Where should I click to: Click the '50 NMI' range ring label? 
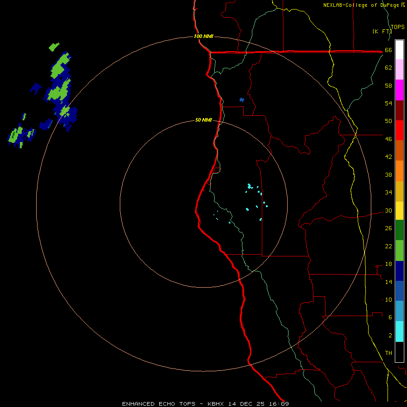pyautogui.click(x=203, y=120)
